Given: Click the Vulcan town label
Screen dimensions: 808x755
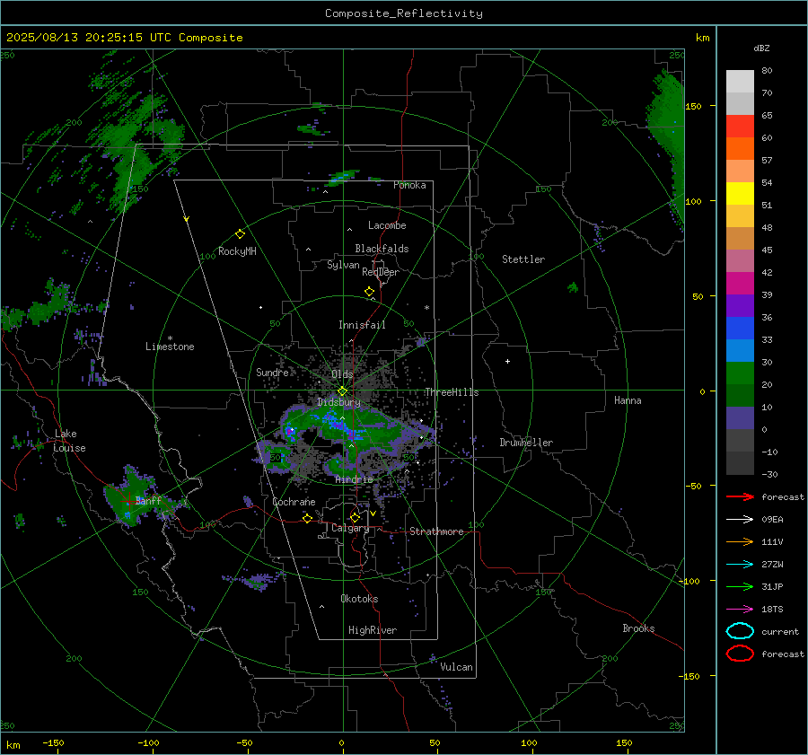Looking at the screenshot, I should (x=456, y=667).
